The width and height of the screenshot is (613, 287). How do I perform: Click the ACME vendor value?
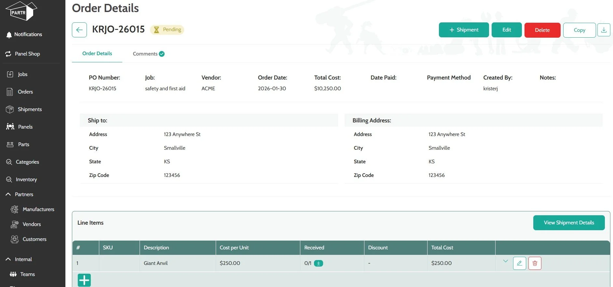tap(208, 89)
